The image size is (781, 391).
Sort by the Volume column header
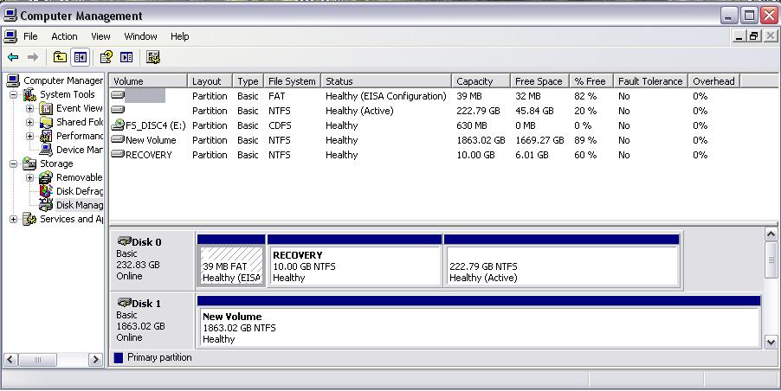click(x=148, y=81)
